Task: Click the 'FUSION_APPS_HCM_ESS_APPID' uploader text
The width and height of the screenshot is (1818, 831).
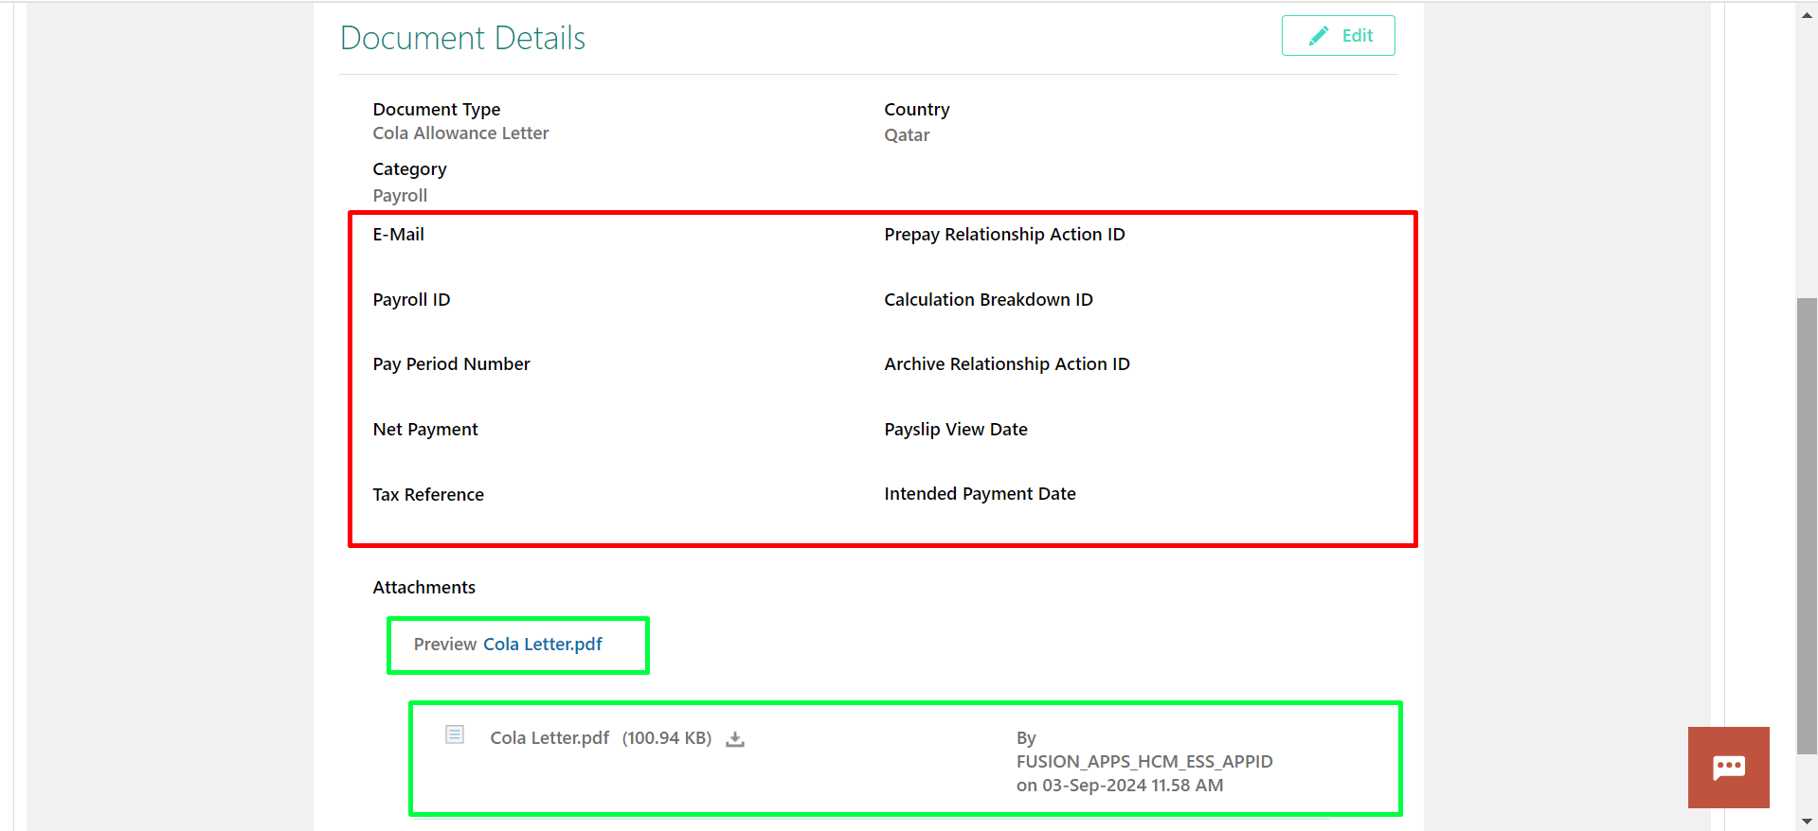Action: pos(1144,762)
